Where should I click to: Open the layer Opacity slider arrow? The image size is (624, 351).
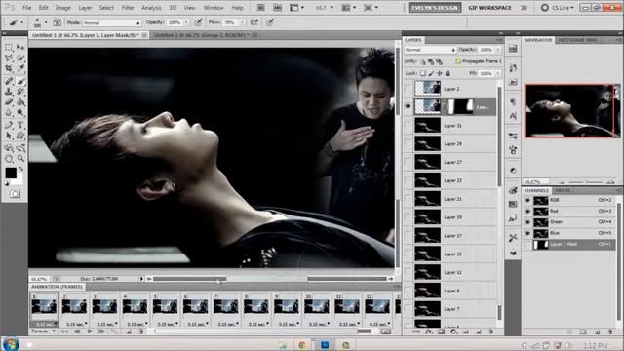(x=498, y=50)
